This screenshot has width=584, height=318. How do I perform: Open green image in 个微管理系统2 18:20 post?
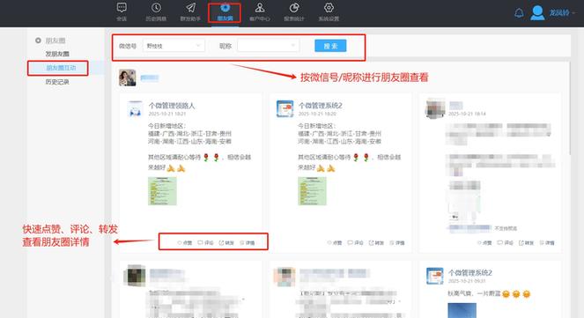coord(312,191)
